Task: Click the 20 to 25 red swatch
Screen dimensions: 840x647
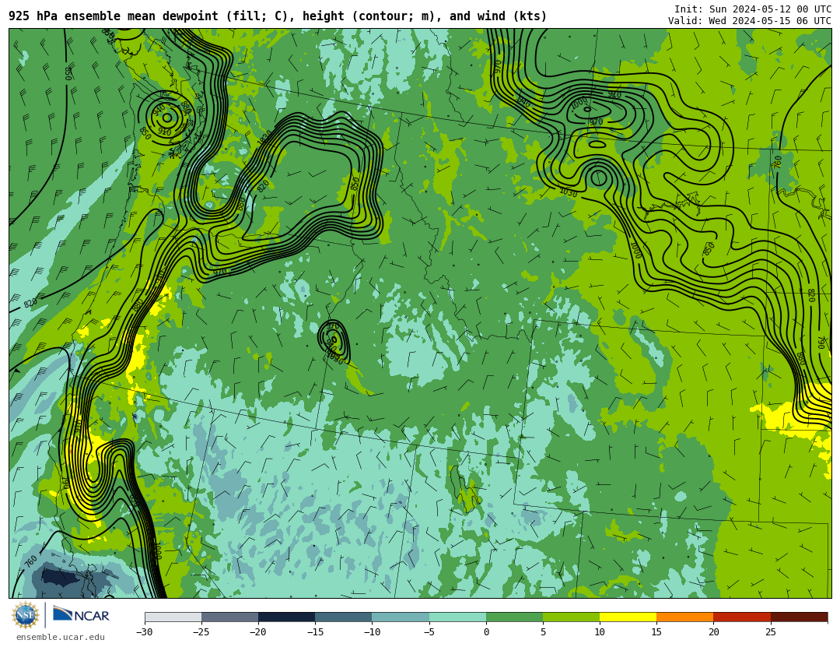Action: click(742, 617)
